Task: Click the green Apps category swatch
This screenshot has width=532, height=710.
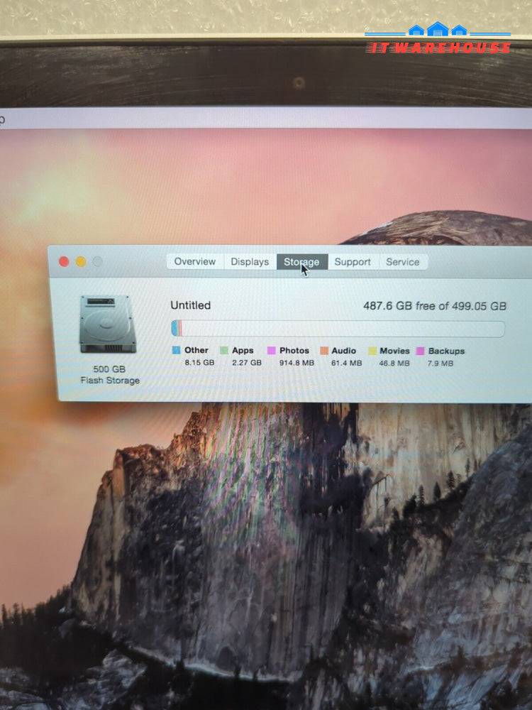Action: click(224, 351)
